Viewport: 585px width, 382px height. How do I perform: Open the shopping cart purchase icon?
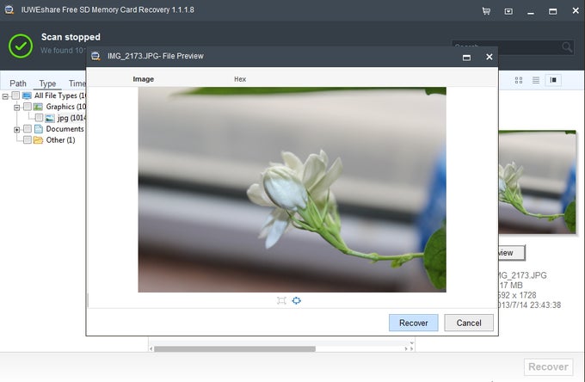coord(486,11)
